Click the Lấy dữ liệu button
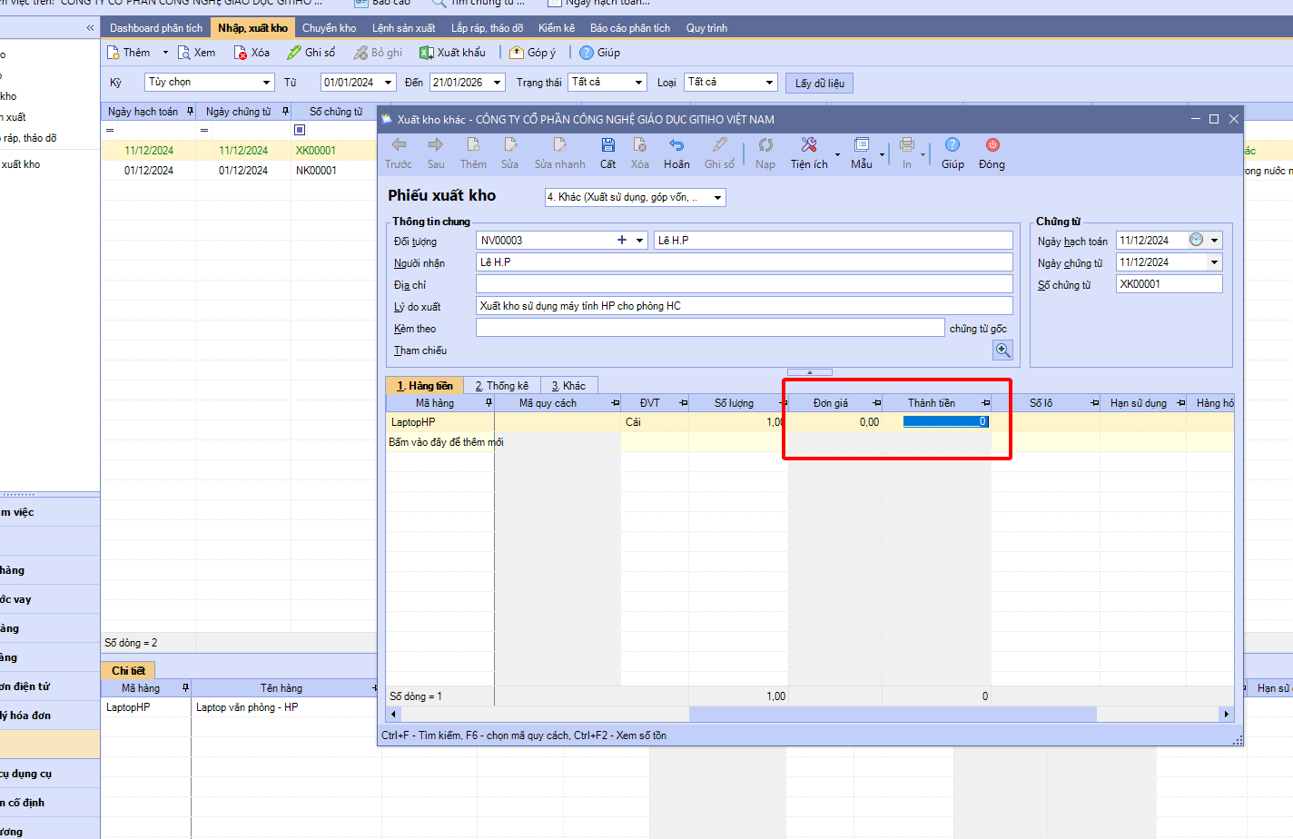The height and width of the screenshot is (839, 1293). [819, 84]
